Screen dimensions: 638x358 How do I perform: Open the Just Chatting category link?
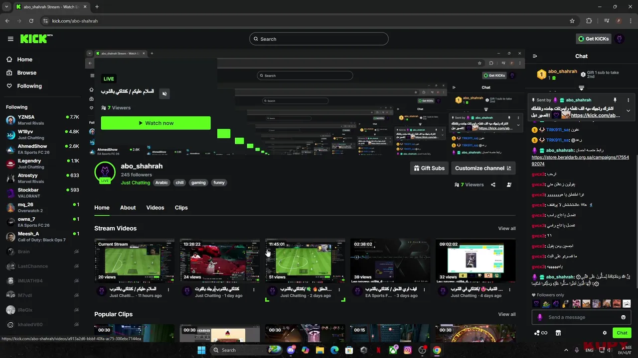[x=135, y=182]
